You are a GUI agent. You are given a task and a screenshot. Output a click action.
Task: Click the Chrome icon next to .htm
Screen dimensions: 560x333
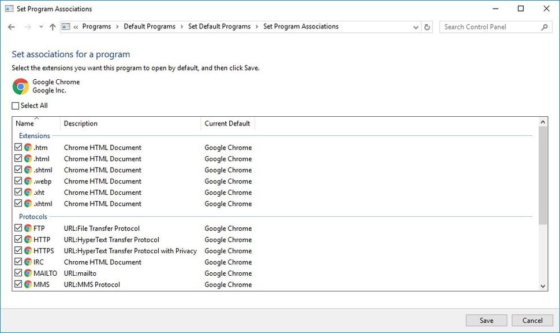tap(28, 147)
